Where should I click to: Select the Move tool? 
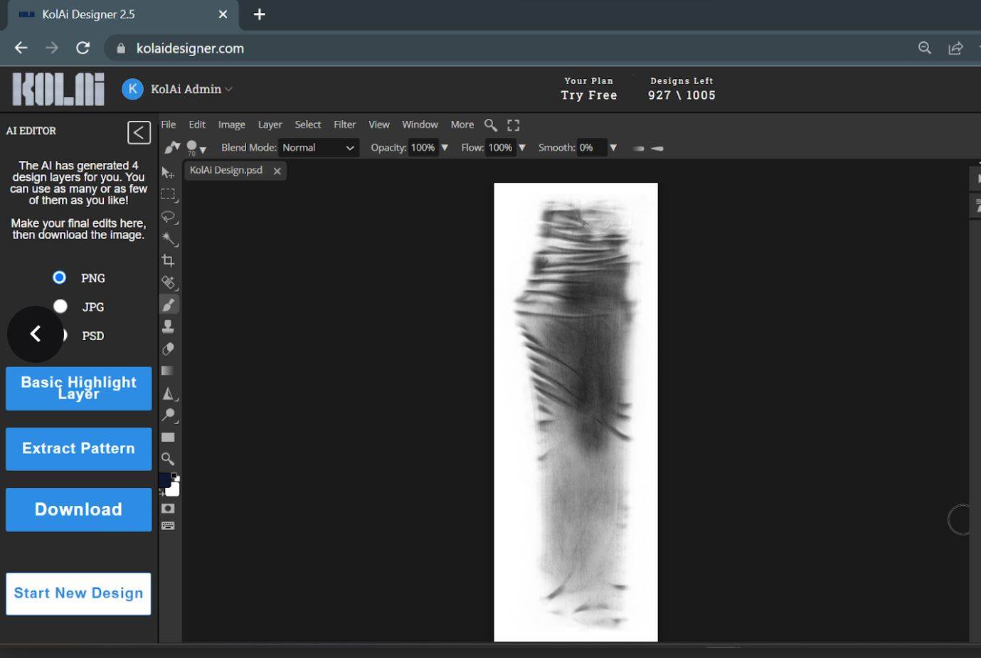(x=168, y=173)
